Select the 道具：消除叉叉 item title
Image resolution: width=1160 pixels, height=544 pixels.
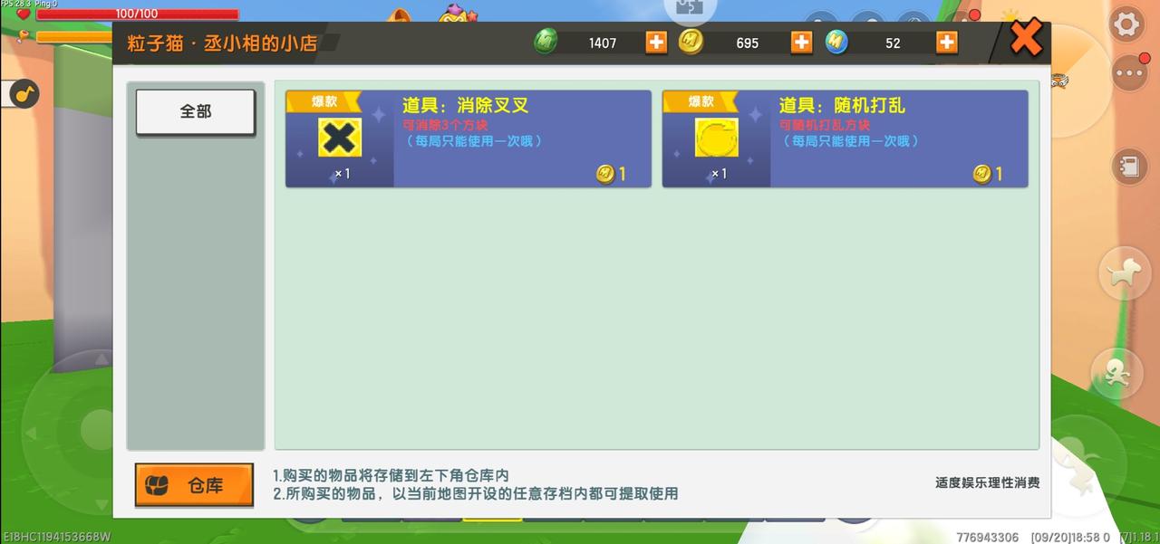pyautogui.click(x=465, y=105)
